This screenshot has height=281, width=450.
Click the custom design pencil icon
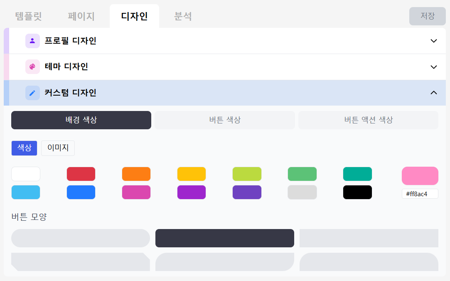click(x=32, y=93)
